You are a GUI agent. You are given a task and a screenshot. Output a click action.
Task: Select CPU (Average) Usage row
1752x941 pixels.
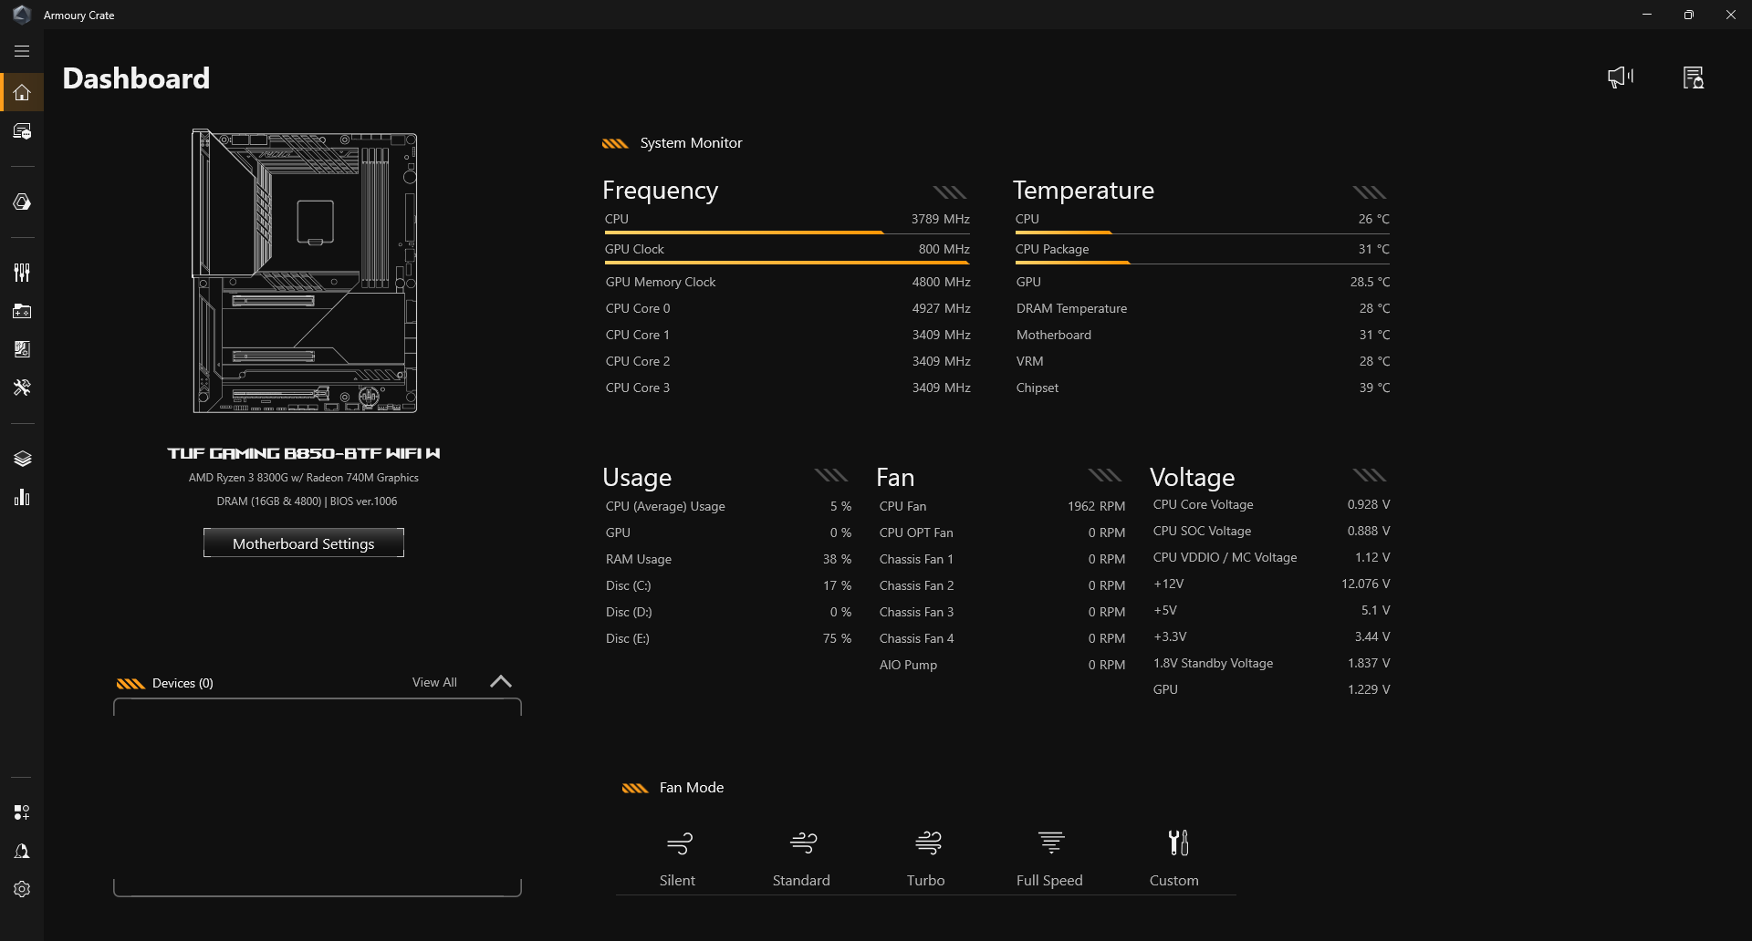tap(728, 506)
